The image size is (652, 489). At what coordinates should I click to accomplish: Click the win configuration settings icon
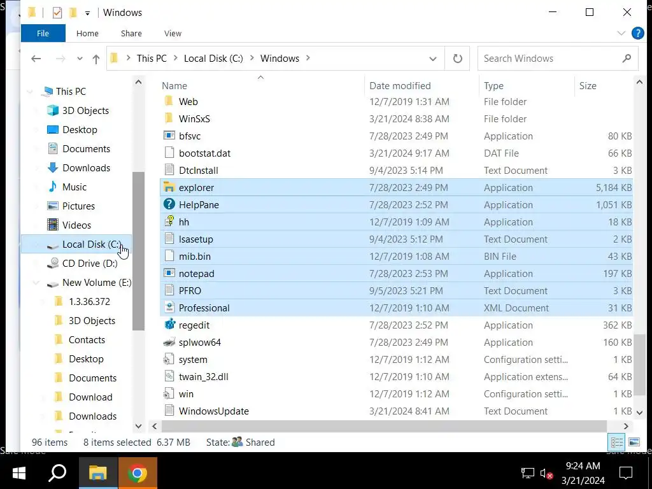coord(169,393)
